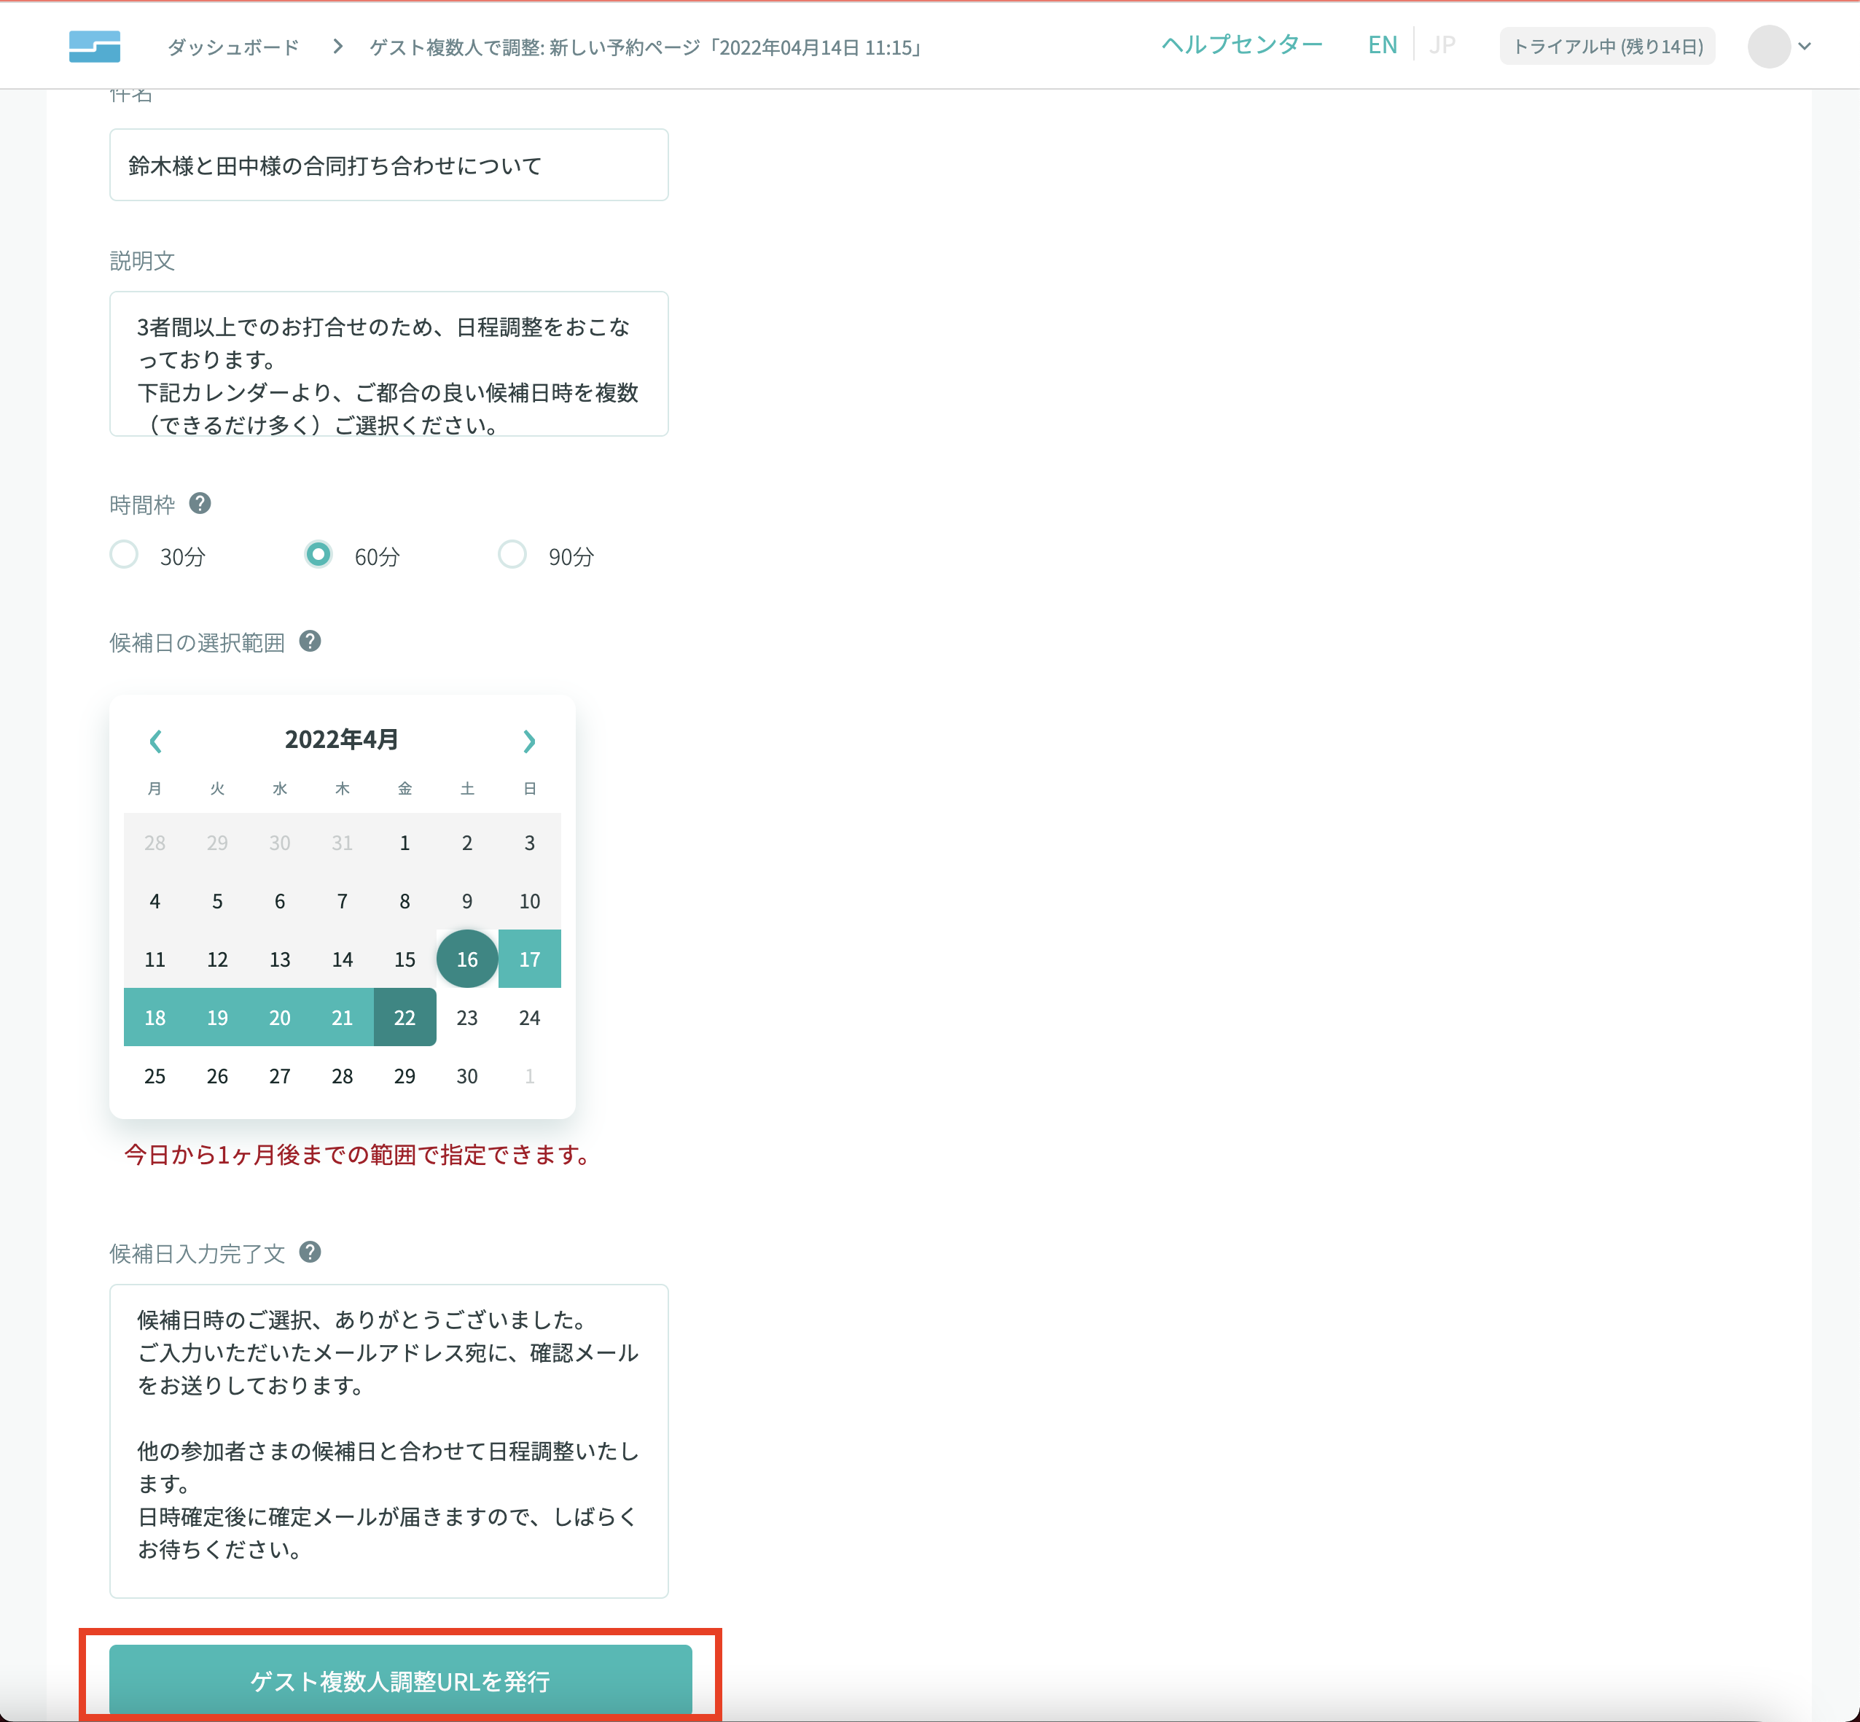Viewport: 1860px width, 1722px height.
Task: Go to next month in calendar
Action: tap(528, 741)
